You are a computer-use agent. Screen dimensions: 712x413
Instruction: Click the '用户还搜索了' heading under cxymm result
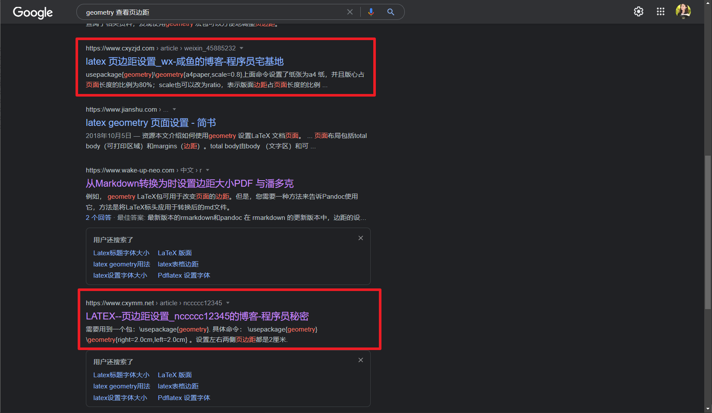pyautogui.click(x=113, y=362)
